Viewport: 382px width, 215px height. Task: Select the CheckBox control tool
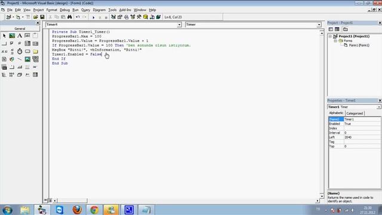click(12, 44)
